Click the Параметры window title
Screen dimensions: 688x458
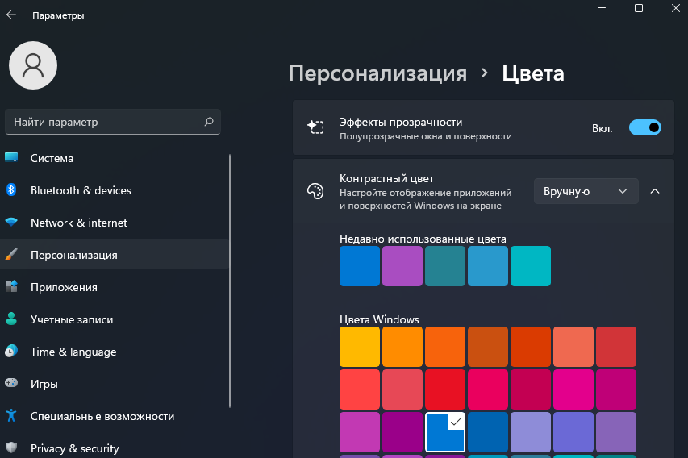click(x=58, y=15)
